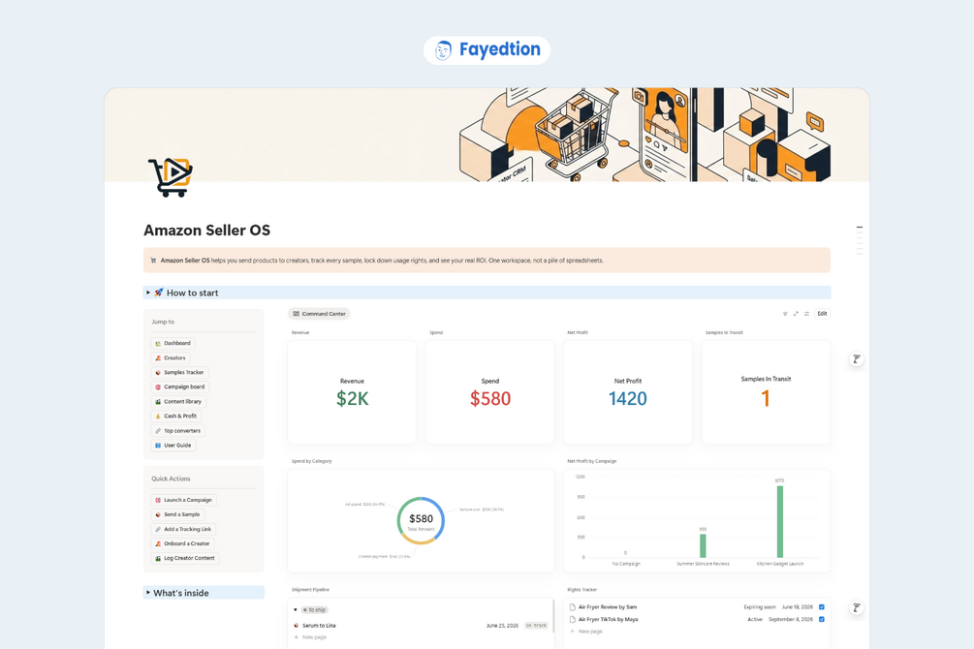Click Onboard a Creator quick action
This screenshot has width=974, height=649.
click(182, 543)
